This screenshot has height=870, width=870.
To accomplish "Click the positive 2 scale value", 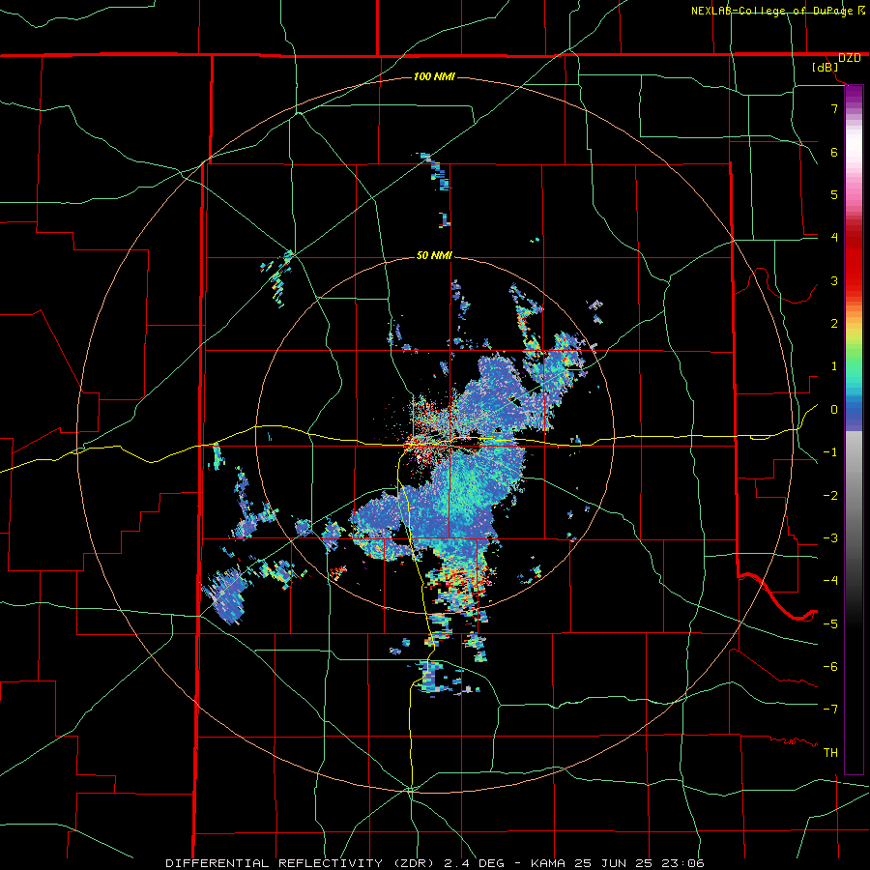I will 834,324.
